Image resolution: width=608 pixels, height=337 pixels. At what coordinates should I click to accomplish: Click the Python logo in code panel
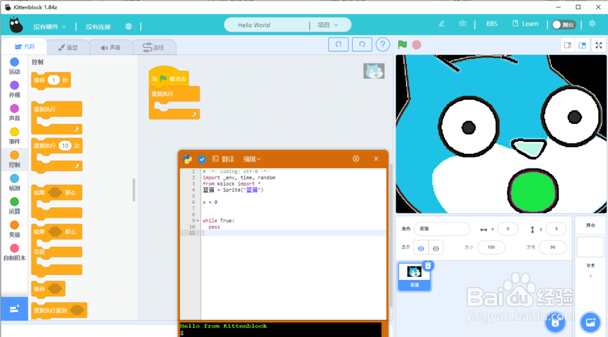coord(187,159)
